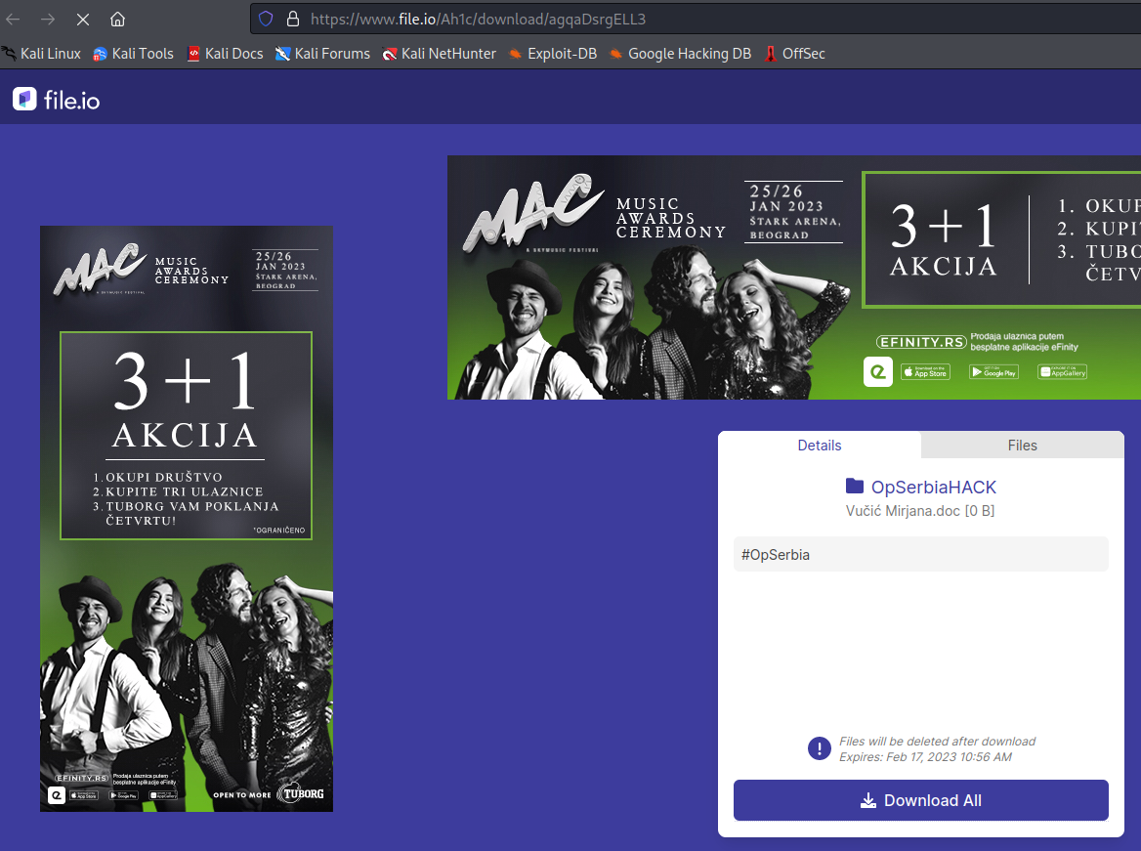View site security padlock info
Image resolution: width=1141 pixels, height=851 pixels.
pos(293,19)
